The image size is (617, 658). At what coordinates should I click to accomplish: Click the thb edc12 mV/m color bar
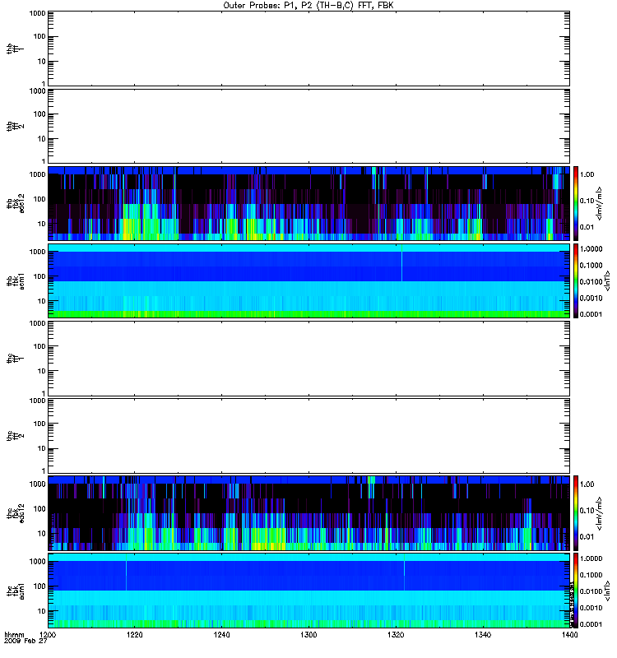tap(576, 203)
